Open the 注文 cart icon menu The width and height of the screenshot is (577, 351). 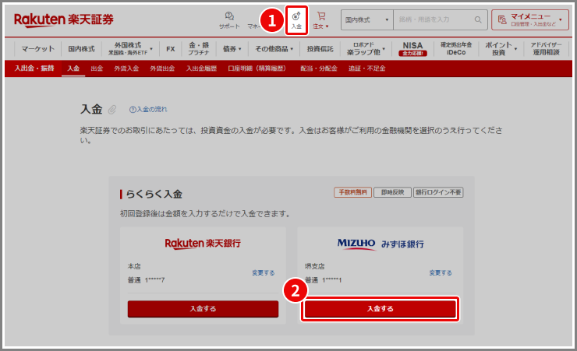pos(321,20)
